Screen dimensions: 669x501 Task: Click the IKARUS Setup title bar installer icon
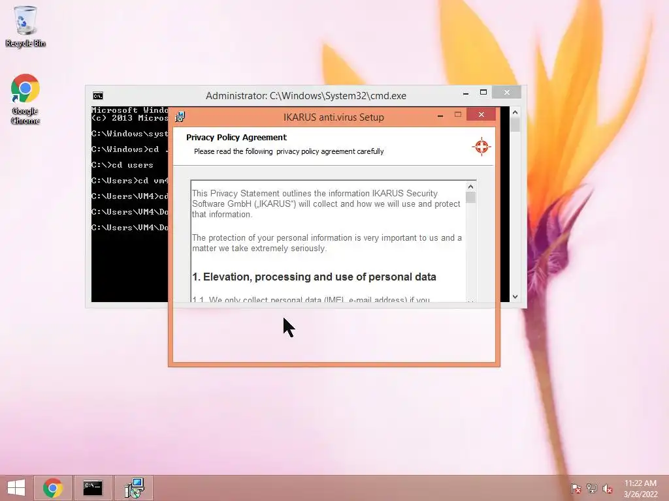(180, 117)
